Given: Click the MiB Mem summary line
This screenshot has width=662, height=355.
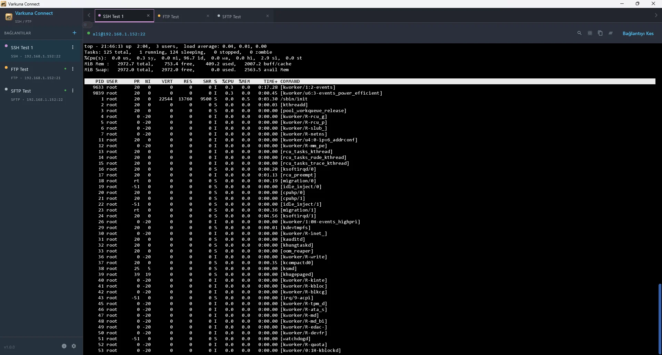Looking at the screenshot, I should 188,64.
